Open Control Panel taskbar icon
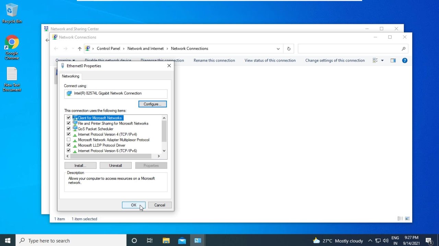Screen dimensions: 439x246 point(198,241)
